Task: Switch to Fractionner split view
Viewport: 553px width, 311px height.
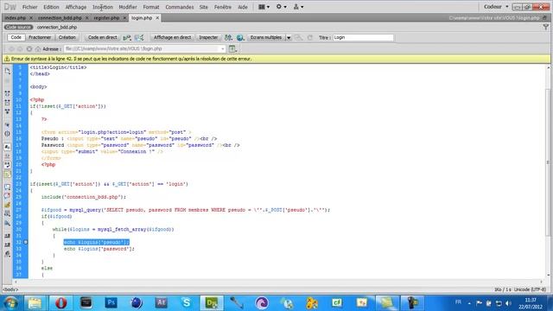Action: (x=40, y=37)
